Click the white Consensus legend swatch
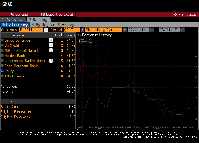The image size is (199, 143). 79,41
